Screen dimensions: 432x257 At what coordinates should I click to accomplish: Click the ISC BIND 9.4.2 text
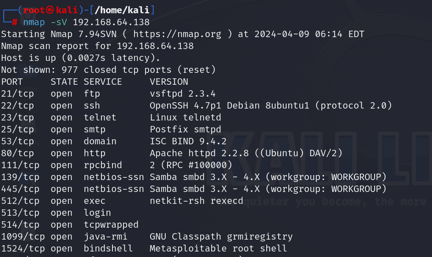pyautogui.click(x=188, y=142)
